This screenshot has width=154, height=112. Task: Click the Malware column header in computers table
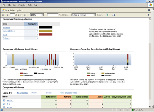point(64,97)
